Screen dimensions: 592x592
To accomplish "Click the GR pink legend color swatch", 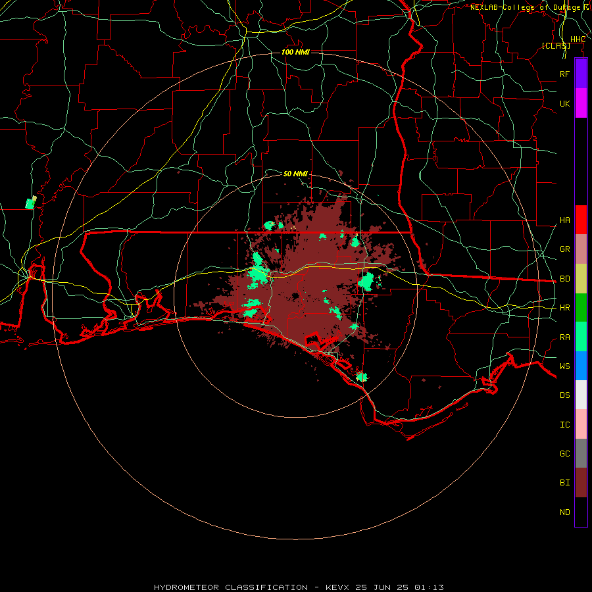I will 581,249.
